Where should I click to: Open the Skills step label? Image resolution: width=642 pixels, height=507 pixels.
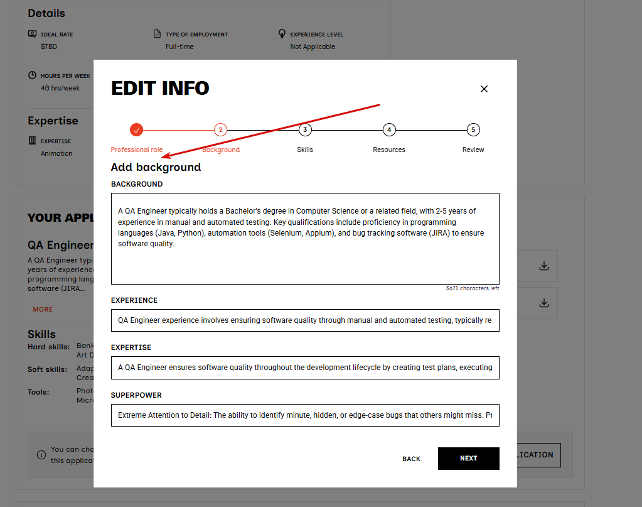coord(305,150)
